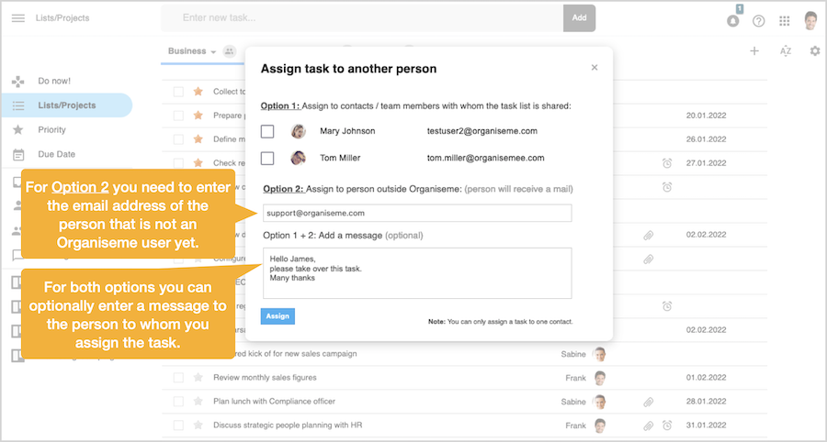827x442 pixels.
Task: Click the Mary Johnson name
Action: [x=347, y=131]
